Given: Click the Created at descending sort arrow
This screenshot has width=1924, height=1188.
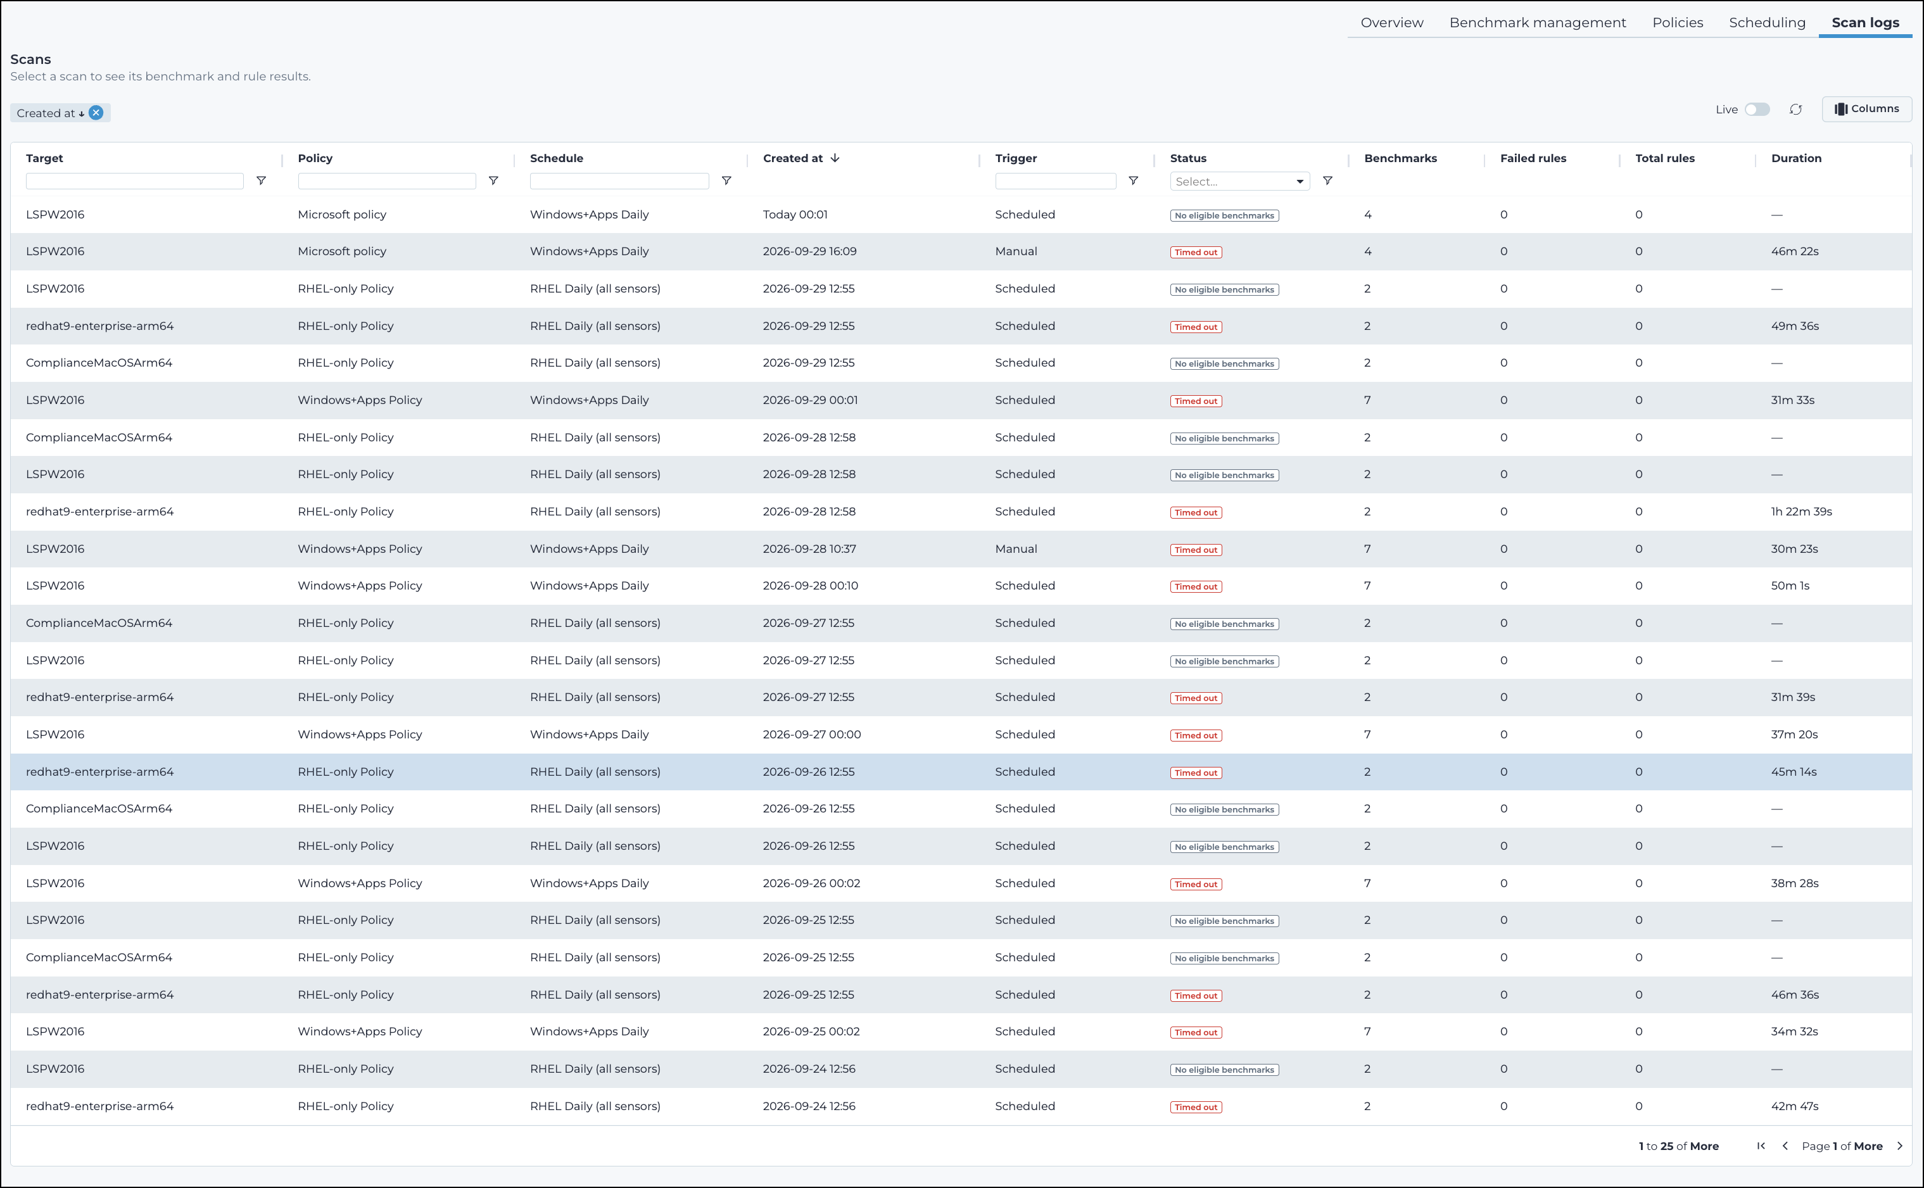Looking at the screenshot, I should (835, 158).
